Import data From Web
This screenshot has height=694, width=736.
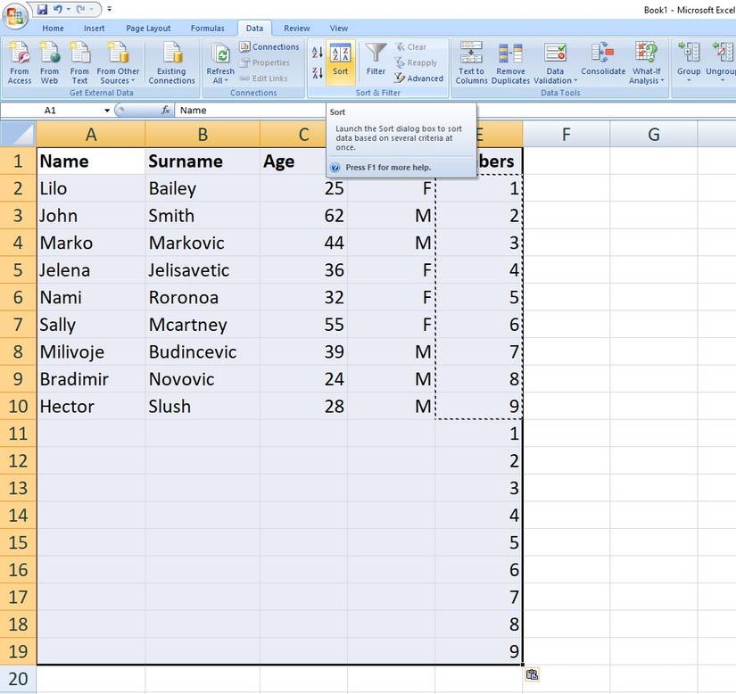(49, 62)
